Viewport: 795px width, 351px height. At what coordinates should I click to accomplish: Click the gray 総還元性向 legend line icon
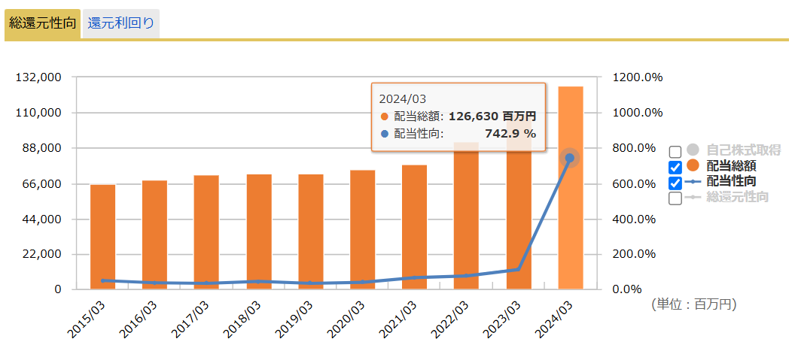click(x=693, y=198)
